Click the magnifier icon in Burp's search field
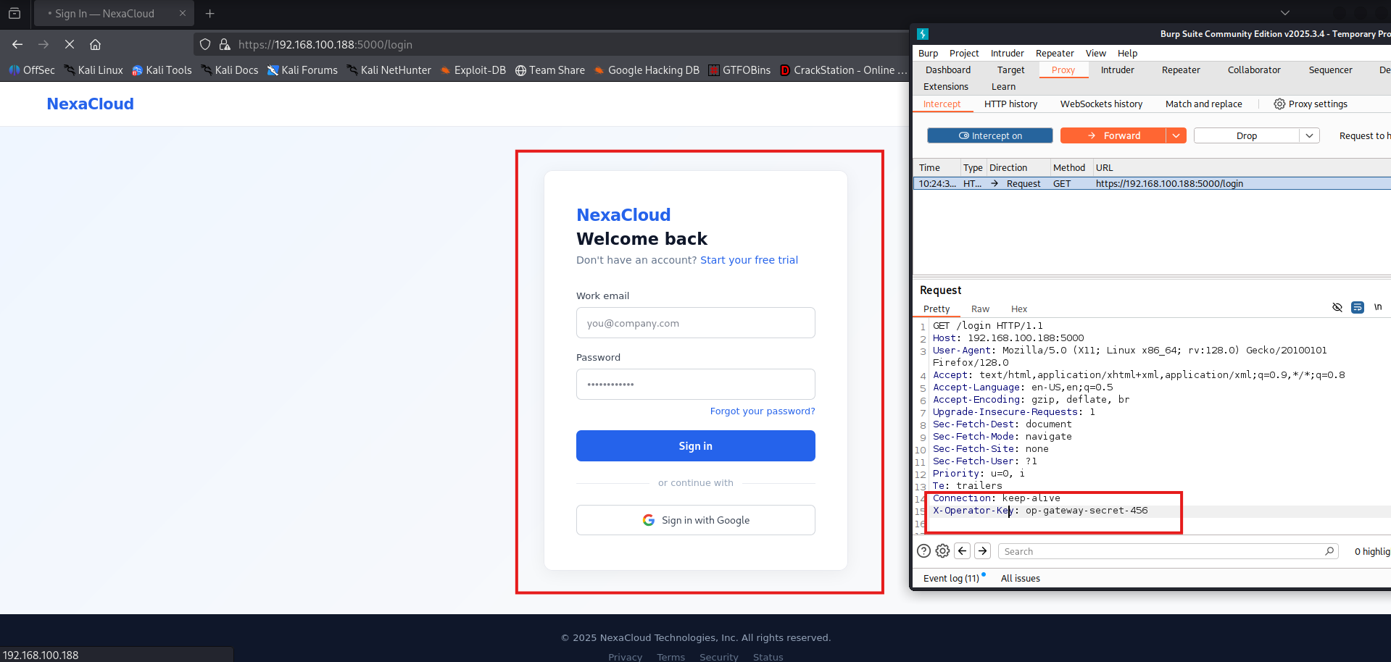Screen dimensions: 1391x662 [x=1329, y=550]
